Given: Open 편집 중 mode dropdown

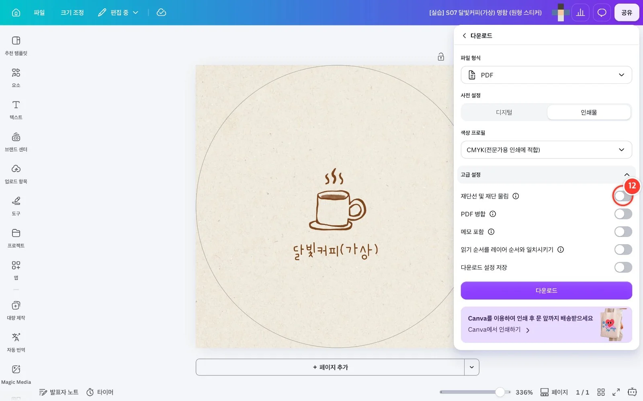Looking at the screenshot, I should (x=118, y=12).
